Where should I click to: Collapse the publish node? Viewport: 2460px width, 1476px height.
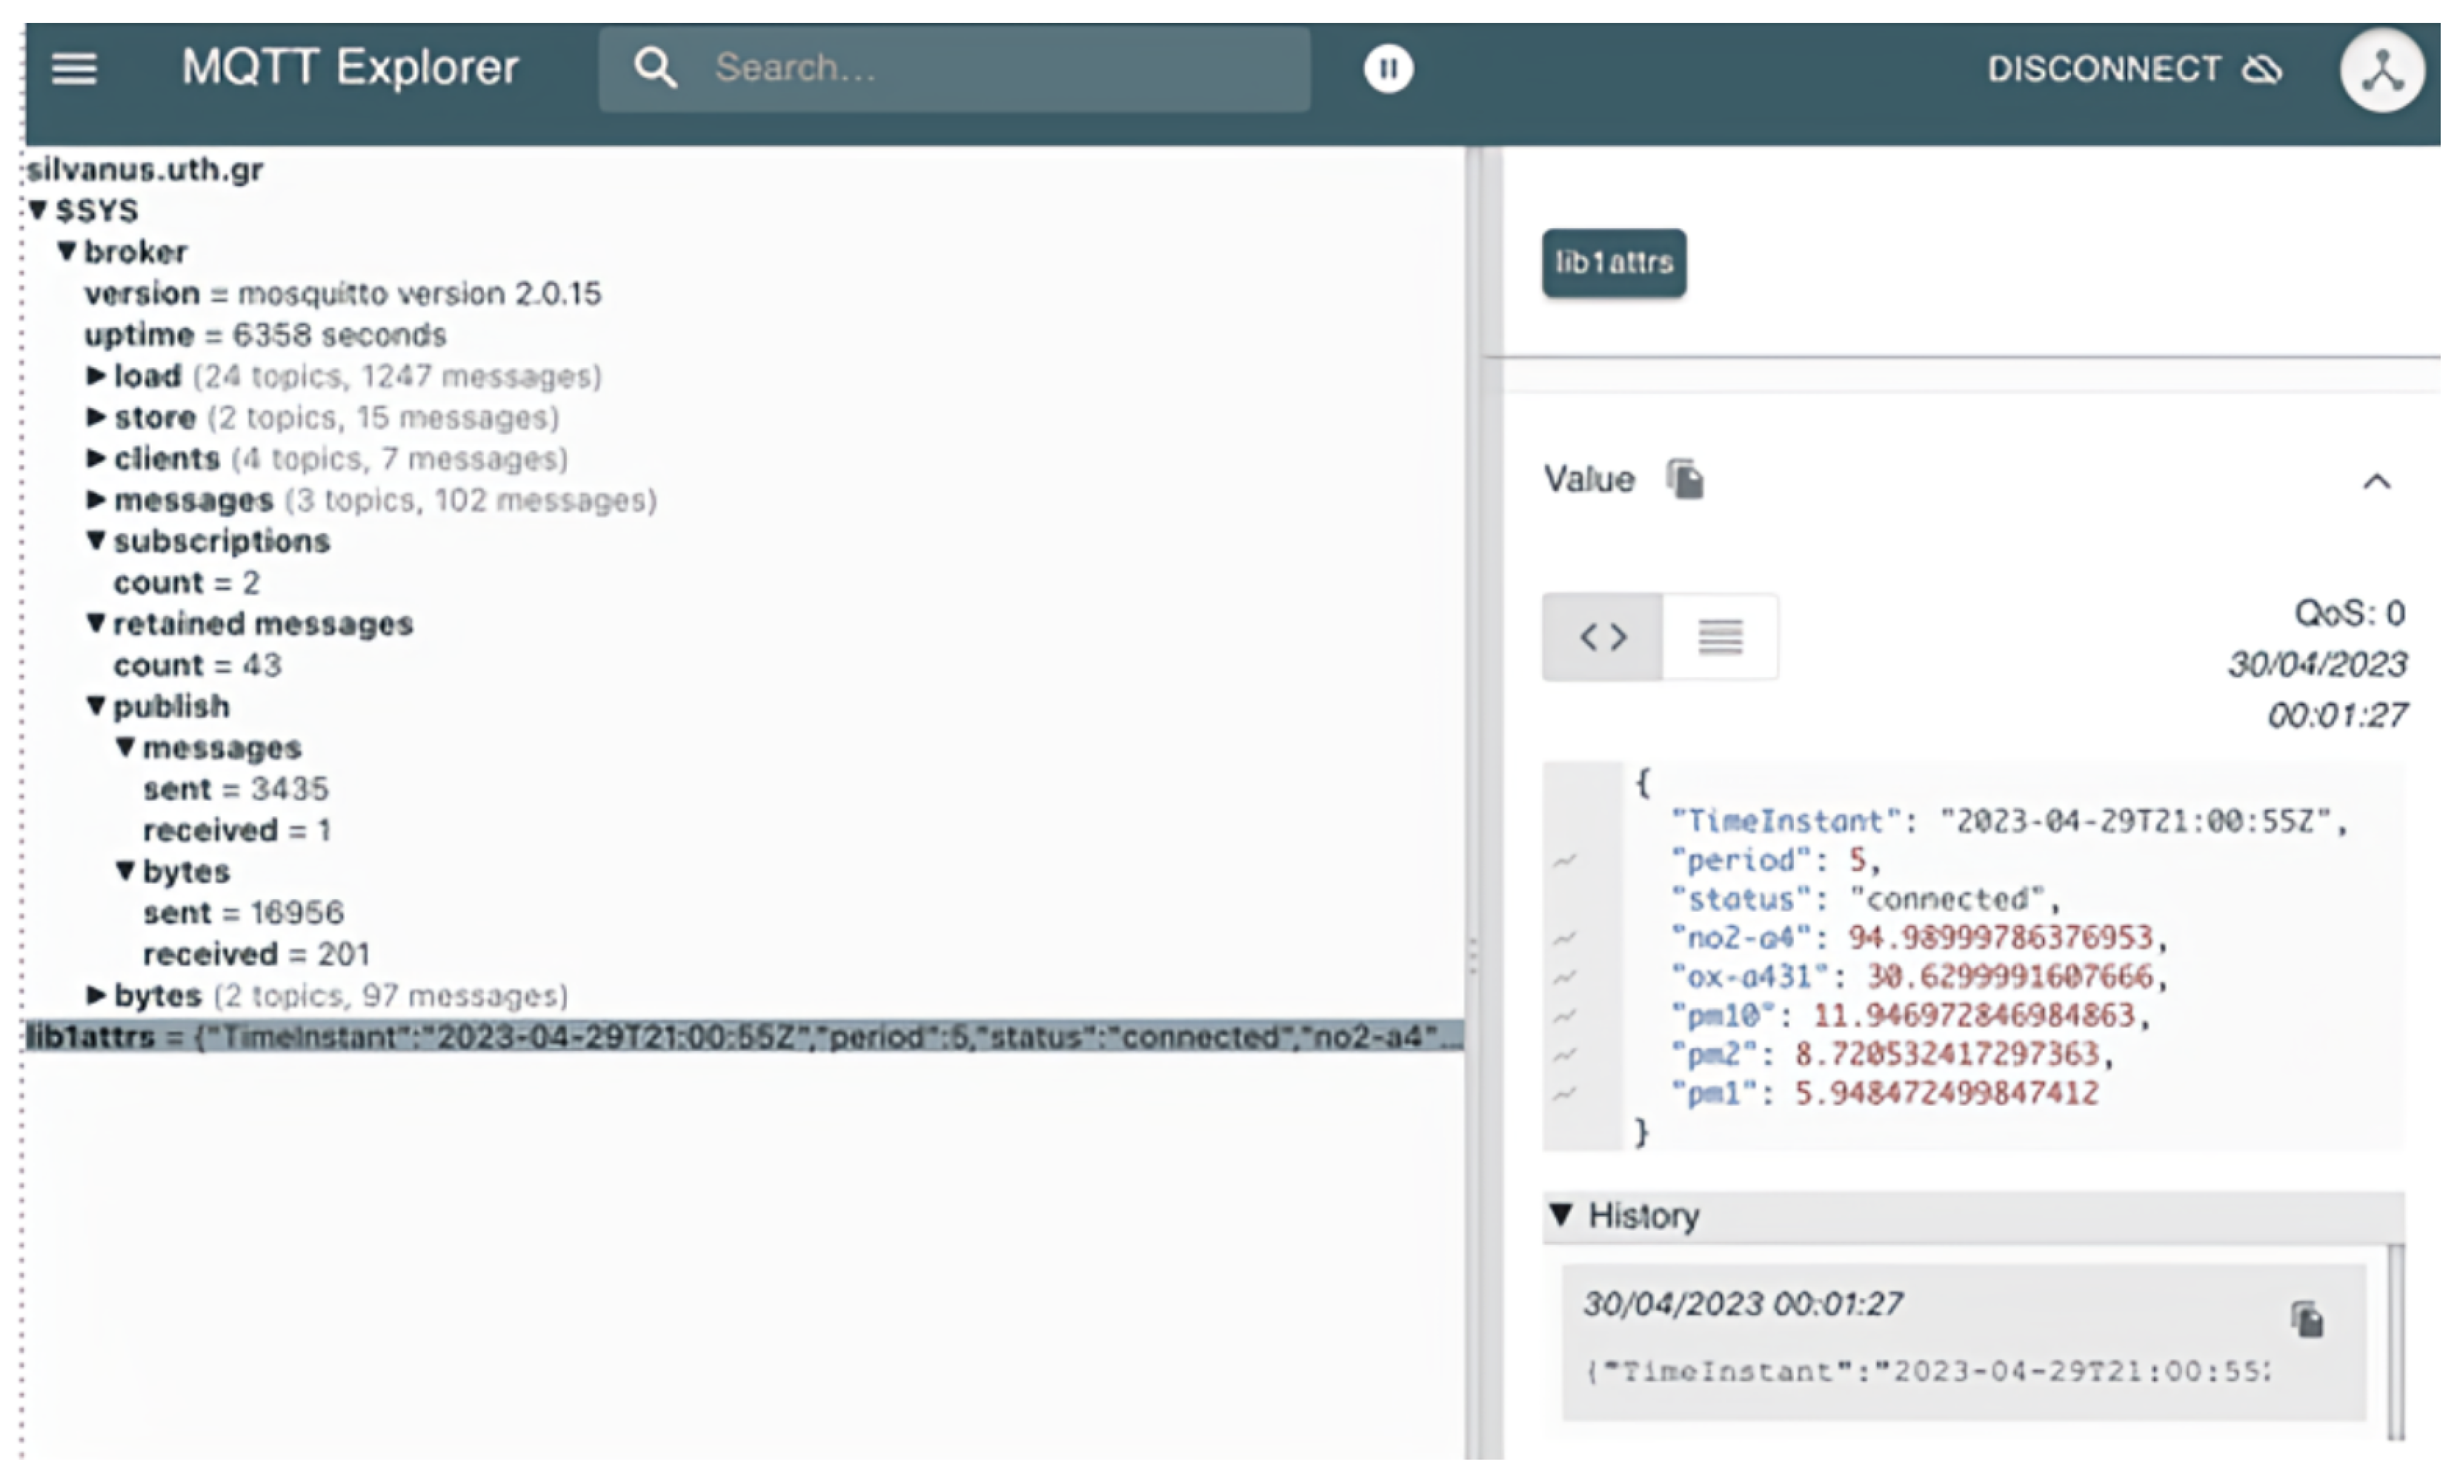[96, 705]
